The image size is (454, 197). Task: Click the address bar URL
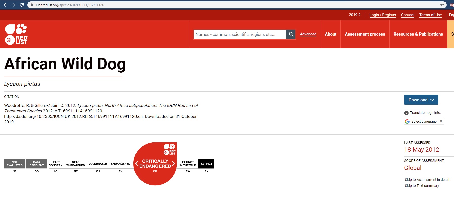(70, 5)
